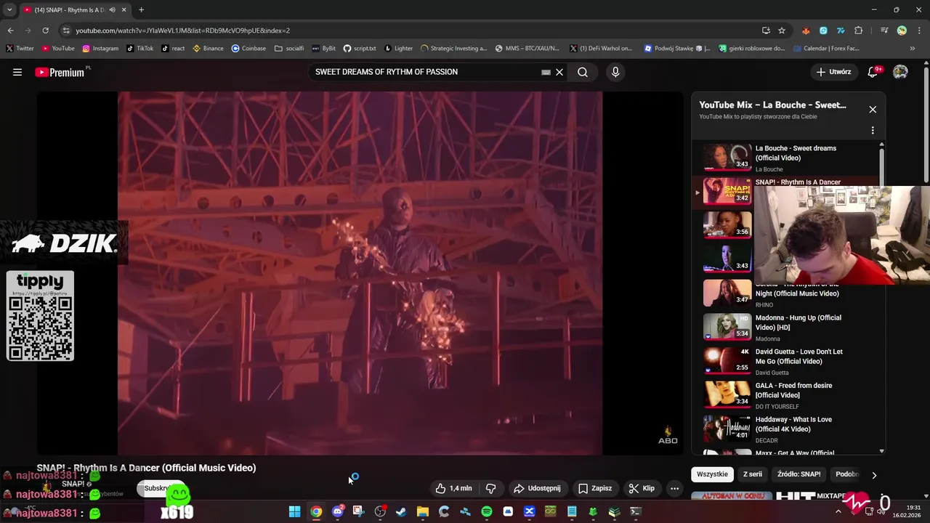Screen dimensions: 930x523
Task: Go back in browser history
Action: pyautogui.click(x=10, y=31)
